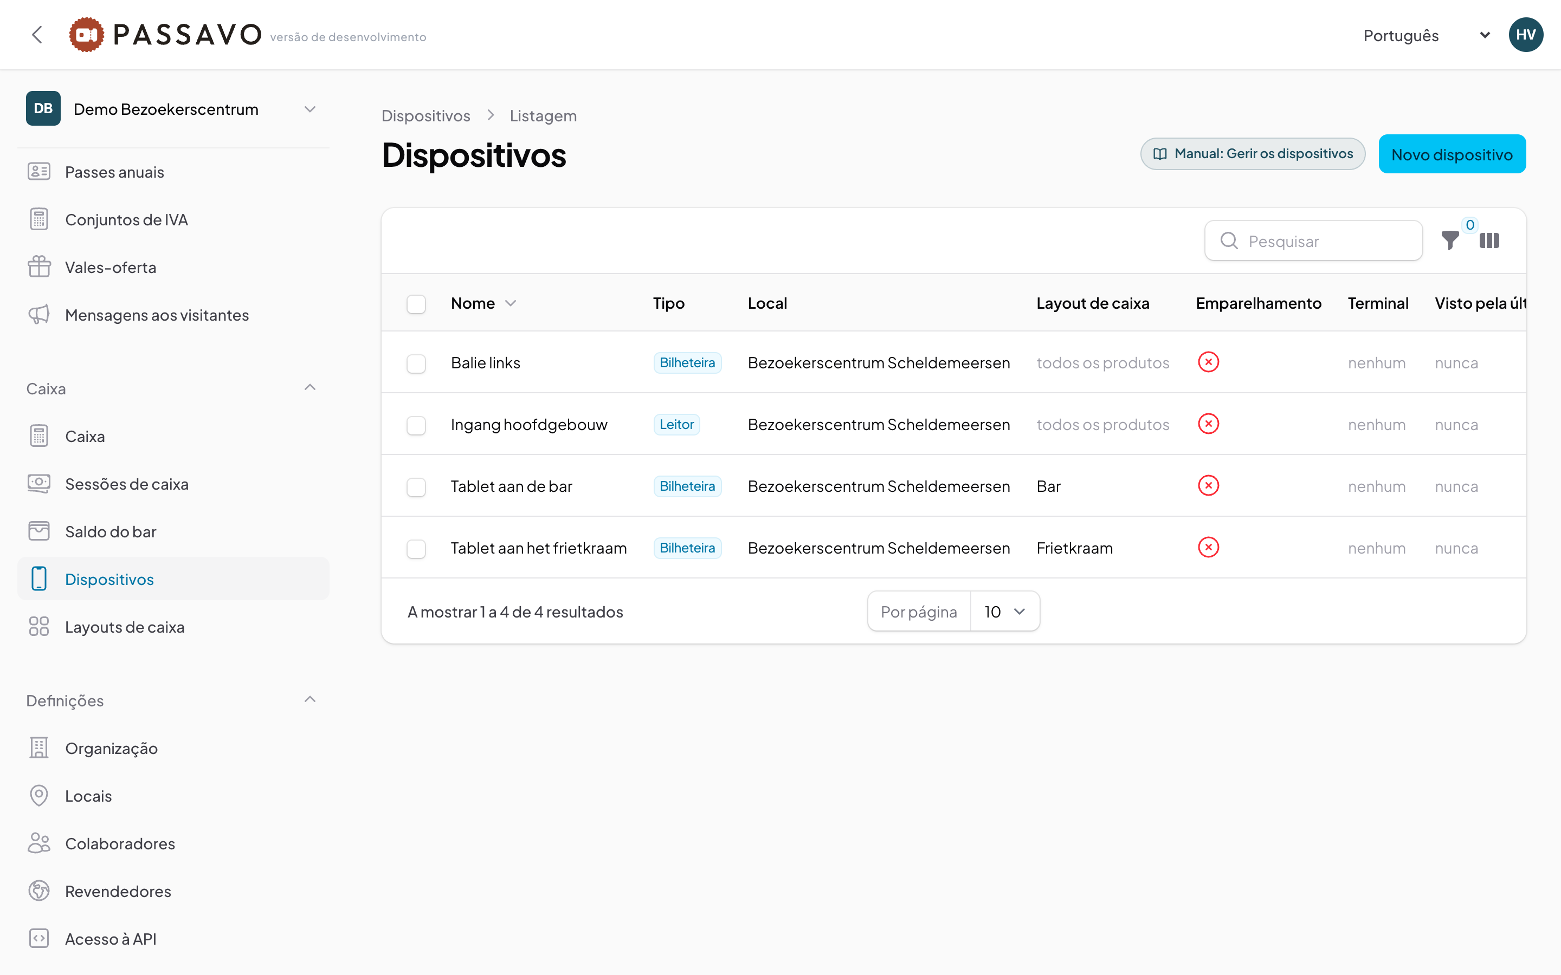The height and width of the screenshot is (975, 1561).
Task: Select the Ingang hoofdgebouw row checkbox
Action: coord(416,425)
